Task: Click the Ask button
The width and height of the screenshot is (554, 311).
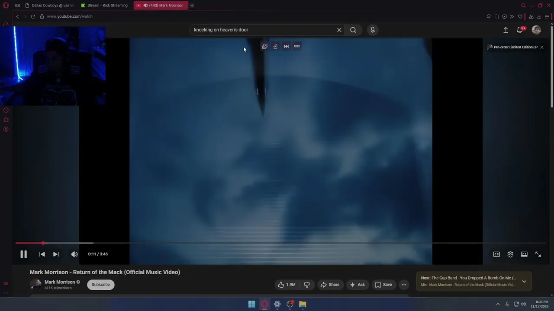Action: point(358,285)
